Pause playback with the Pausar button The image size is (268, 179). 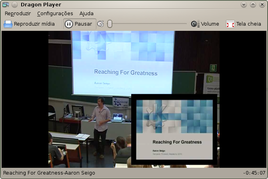click(79, 24)
